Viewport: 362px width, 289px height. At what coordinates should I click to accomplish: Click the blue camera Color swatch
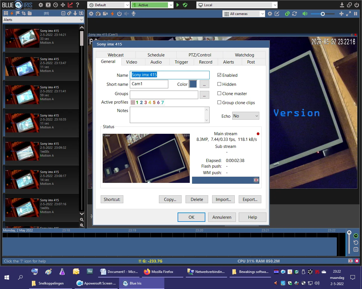pos(193,84)
